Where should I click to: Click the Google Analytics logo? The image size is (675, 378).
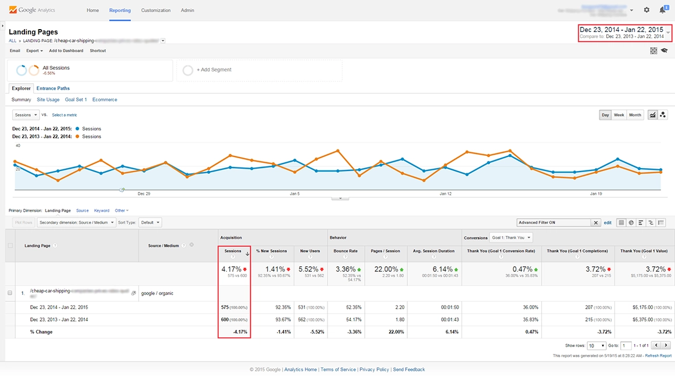(32, 10)
